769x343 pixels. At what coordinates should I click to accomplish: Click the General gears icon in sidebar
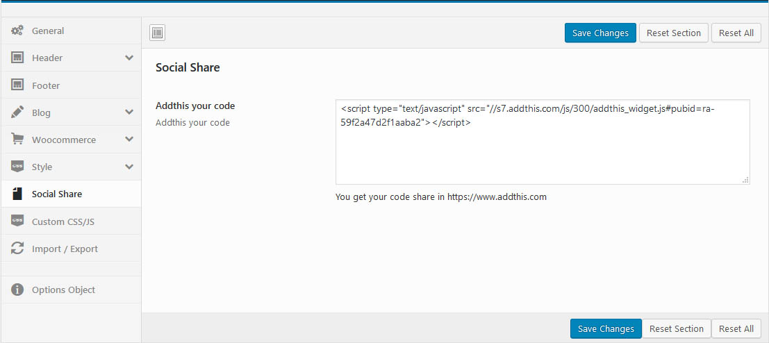click(x=18, y=31)
